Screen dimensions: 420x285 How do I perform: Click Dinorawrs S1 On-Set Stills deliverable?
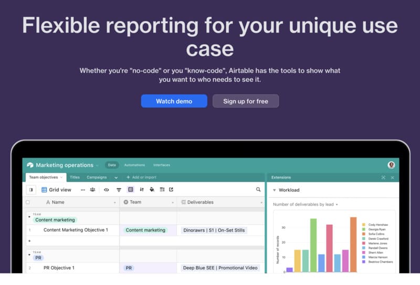pos(214,230)
